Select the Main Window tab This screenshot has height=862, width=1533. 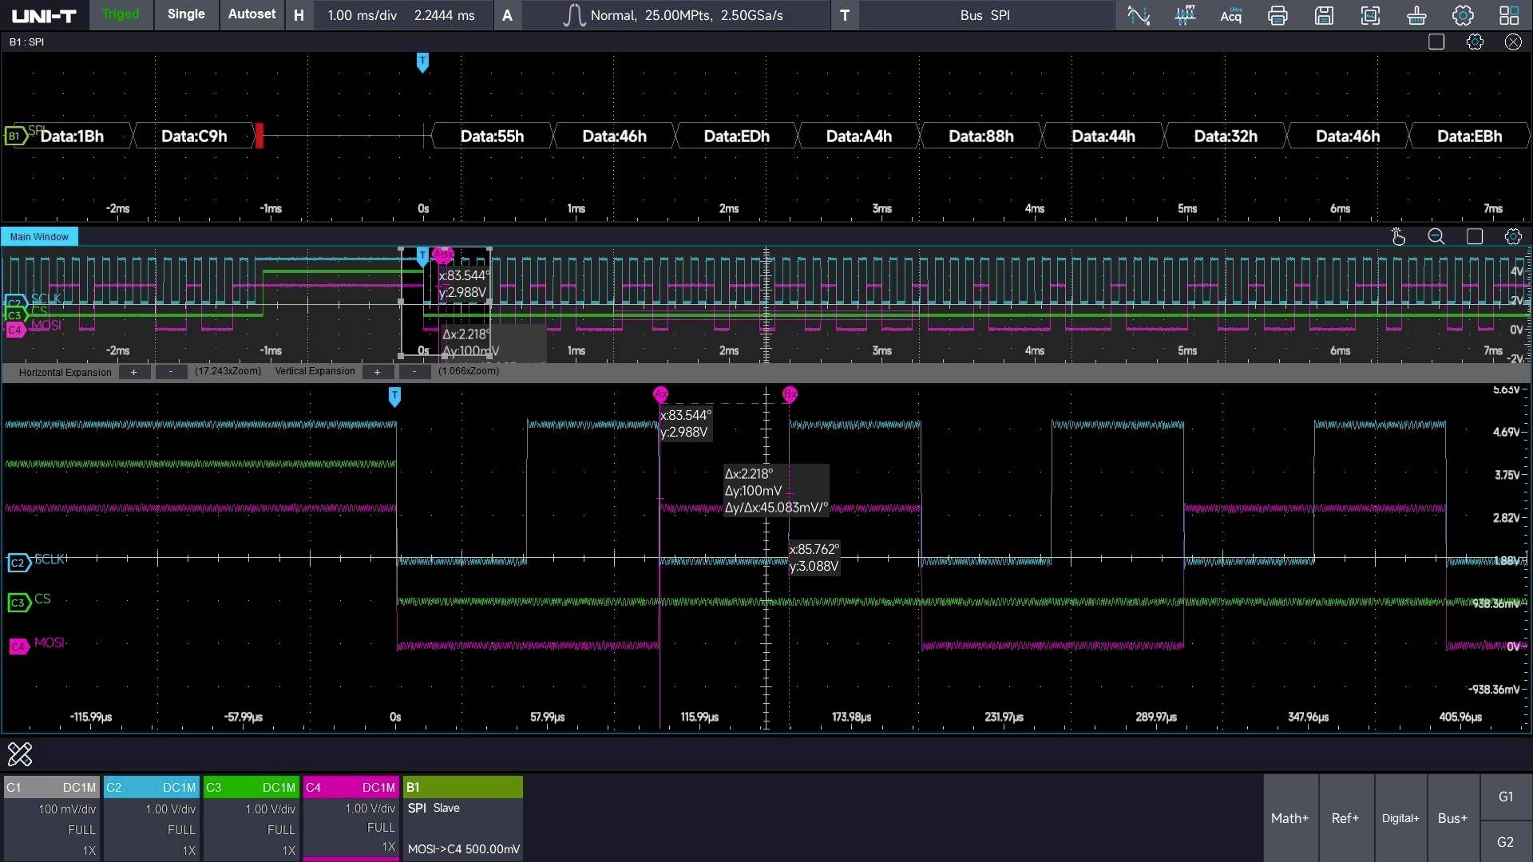pos(39,236)
